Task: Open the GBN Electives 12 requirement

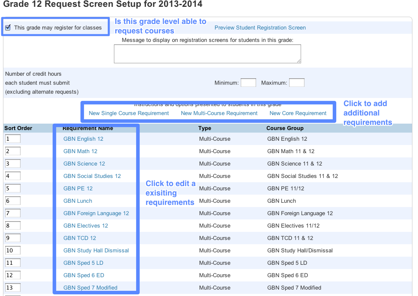Action: click(86, 226)
